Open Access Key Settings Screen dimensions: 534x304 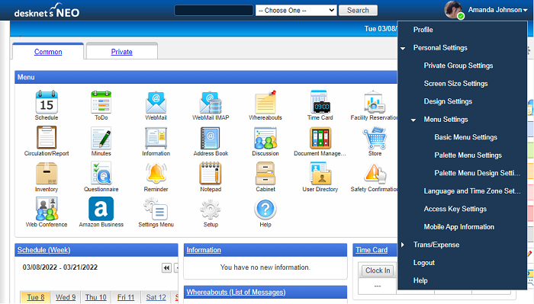(x=455, y=209)
